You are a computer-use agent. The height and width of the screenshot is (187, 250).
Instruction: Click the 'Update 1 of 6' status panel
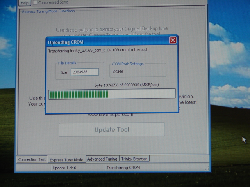(x=64, y=168)
